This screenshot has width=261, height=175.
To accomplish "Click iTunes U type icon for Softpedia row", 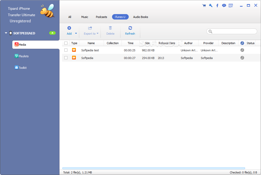I will (x=74, y=58).
